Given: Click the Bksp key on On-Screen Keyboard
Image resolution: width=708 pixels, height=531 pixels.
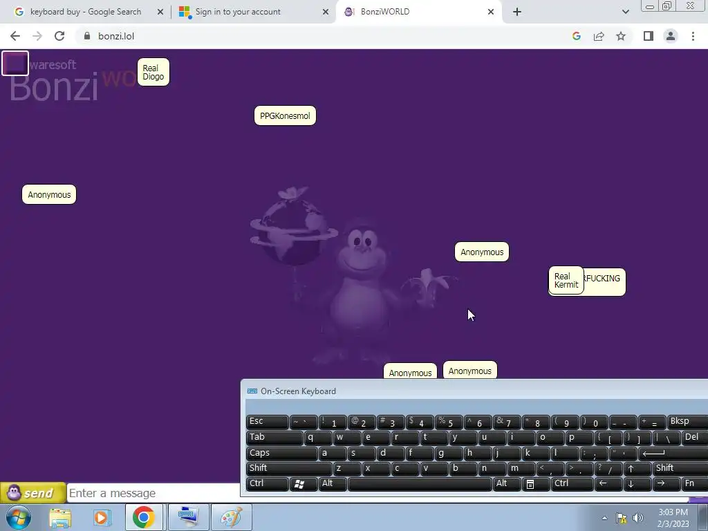Looking at the screenshot, I should tap(687, 422).
